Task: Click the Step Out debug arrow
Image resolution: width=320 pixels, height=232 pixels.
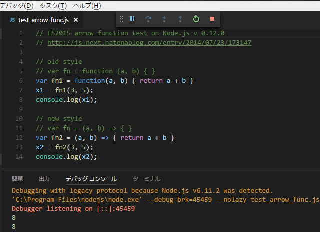Action: coord(180,19)
